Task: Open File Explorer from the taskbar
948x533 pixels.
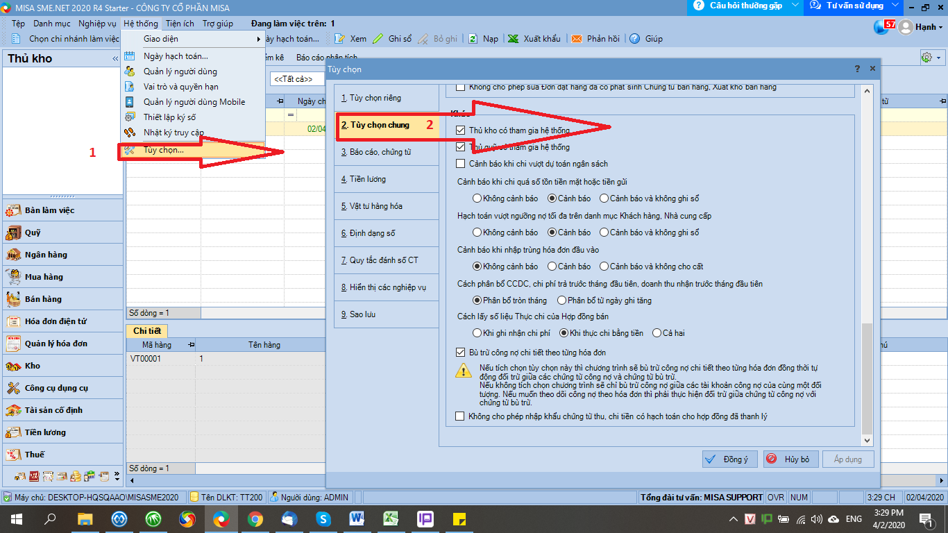Action: (85, 518)
